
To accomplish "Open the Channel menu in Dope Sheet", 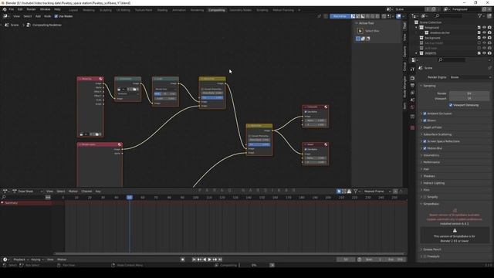I will pyautogui.click(x=86, y=191).
